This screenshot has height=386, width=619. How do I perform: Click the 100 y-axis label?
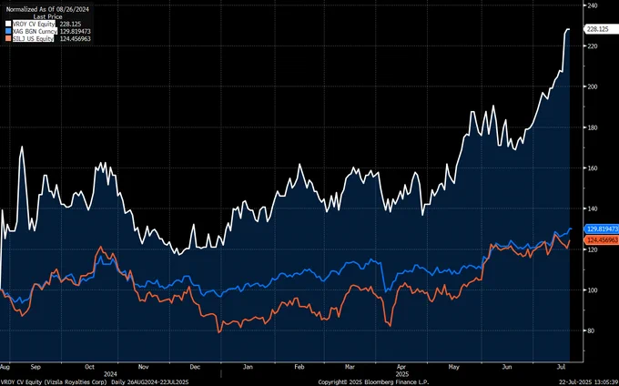593,290
